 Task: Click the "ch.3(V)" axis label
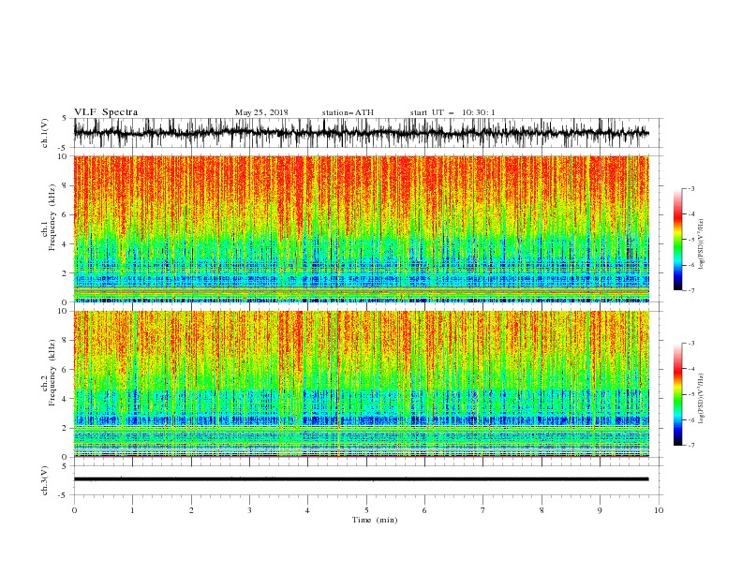[x=45, y=480]
